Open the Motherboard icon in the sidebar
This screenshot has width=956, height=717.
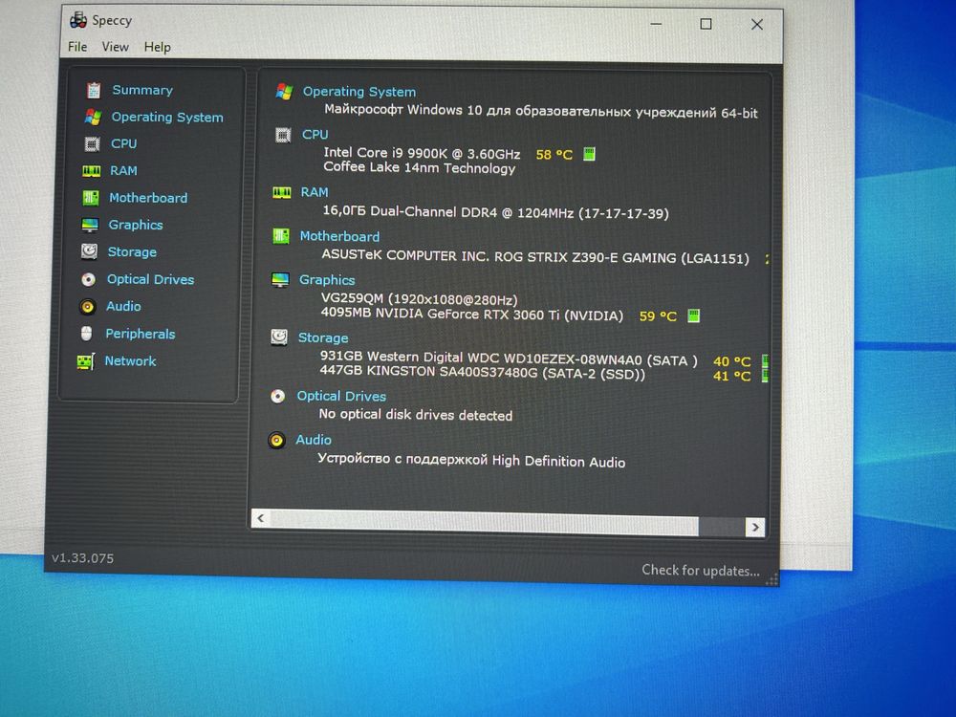click(x=90, y=198)
